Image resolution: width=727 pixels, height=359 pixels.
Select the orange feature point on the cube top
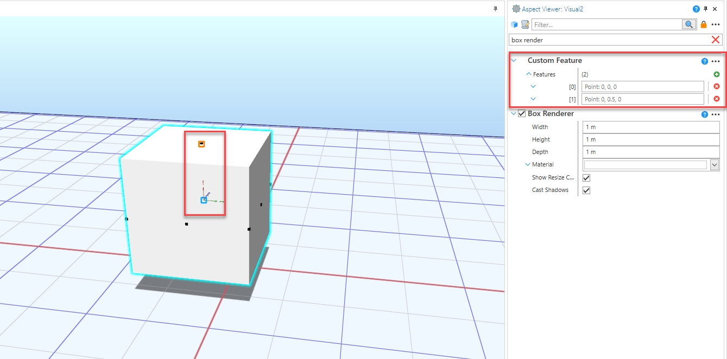201,144
